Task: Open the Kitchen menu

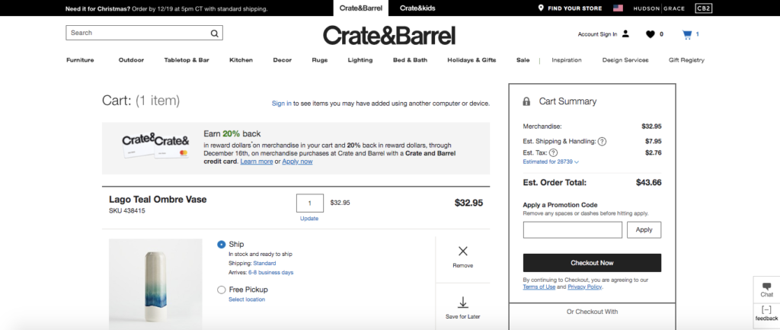Action: point(241,60)
